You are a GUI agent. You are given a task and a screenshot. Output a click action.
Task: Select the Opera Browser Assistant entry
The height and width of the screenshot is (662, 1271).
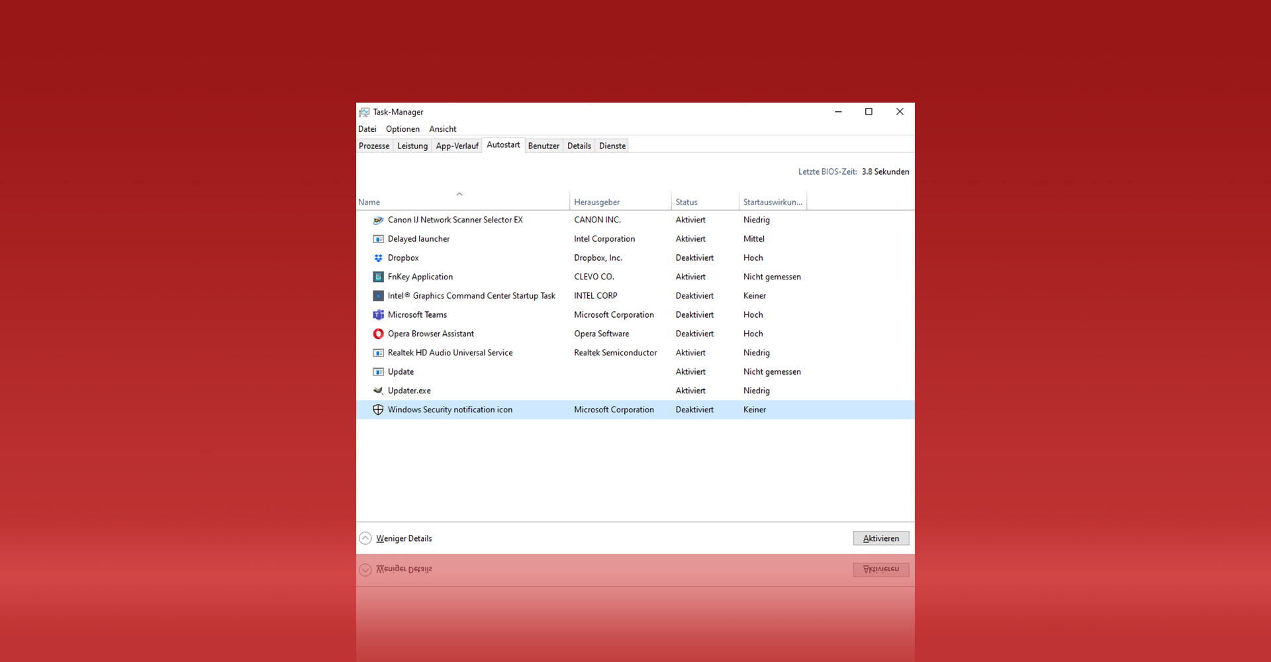click(431, 334)
